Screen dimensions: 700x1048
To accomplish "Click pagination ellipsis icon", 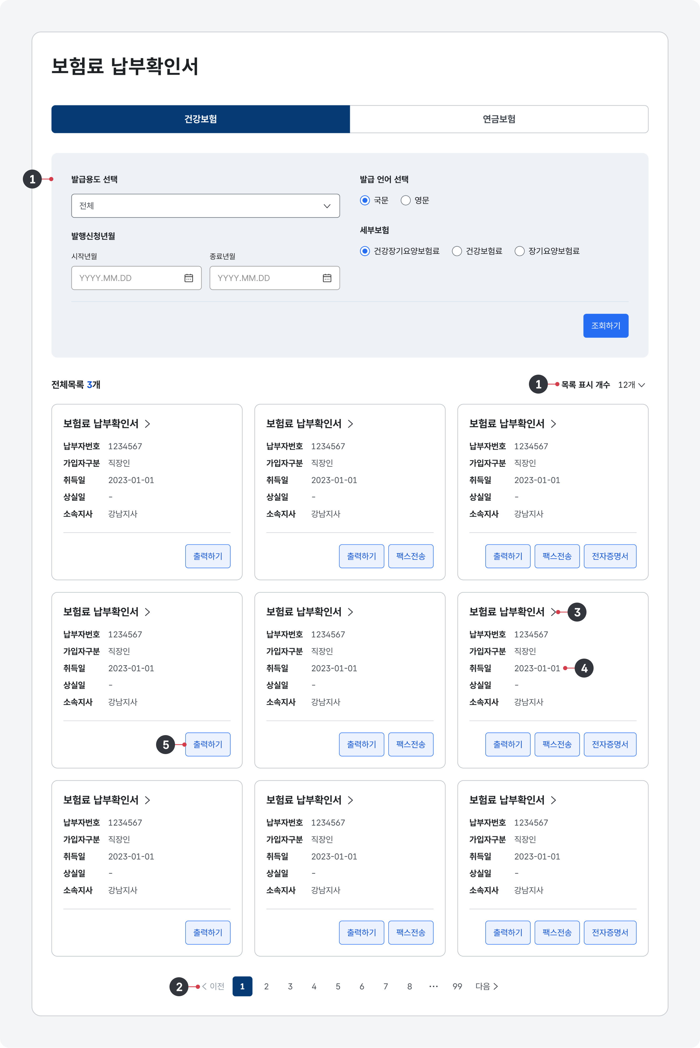I will click(433, 986).
